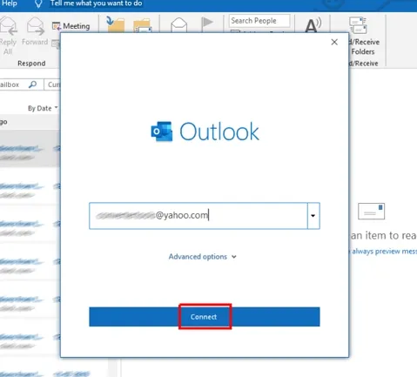Click the Reply All icon

(9, 26)
